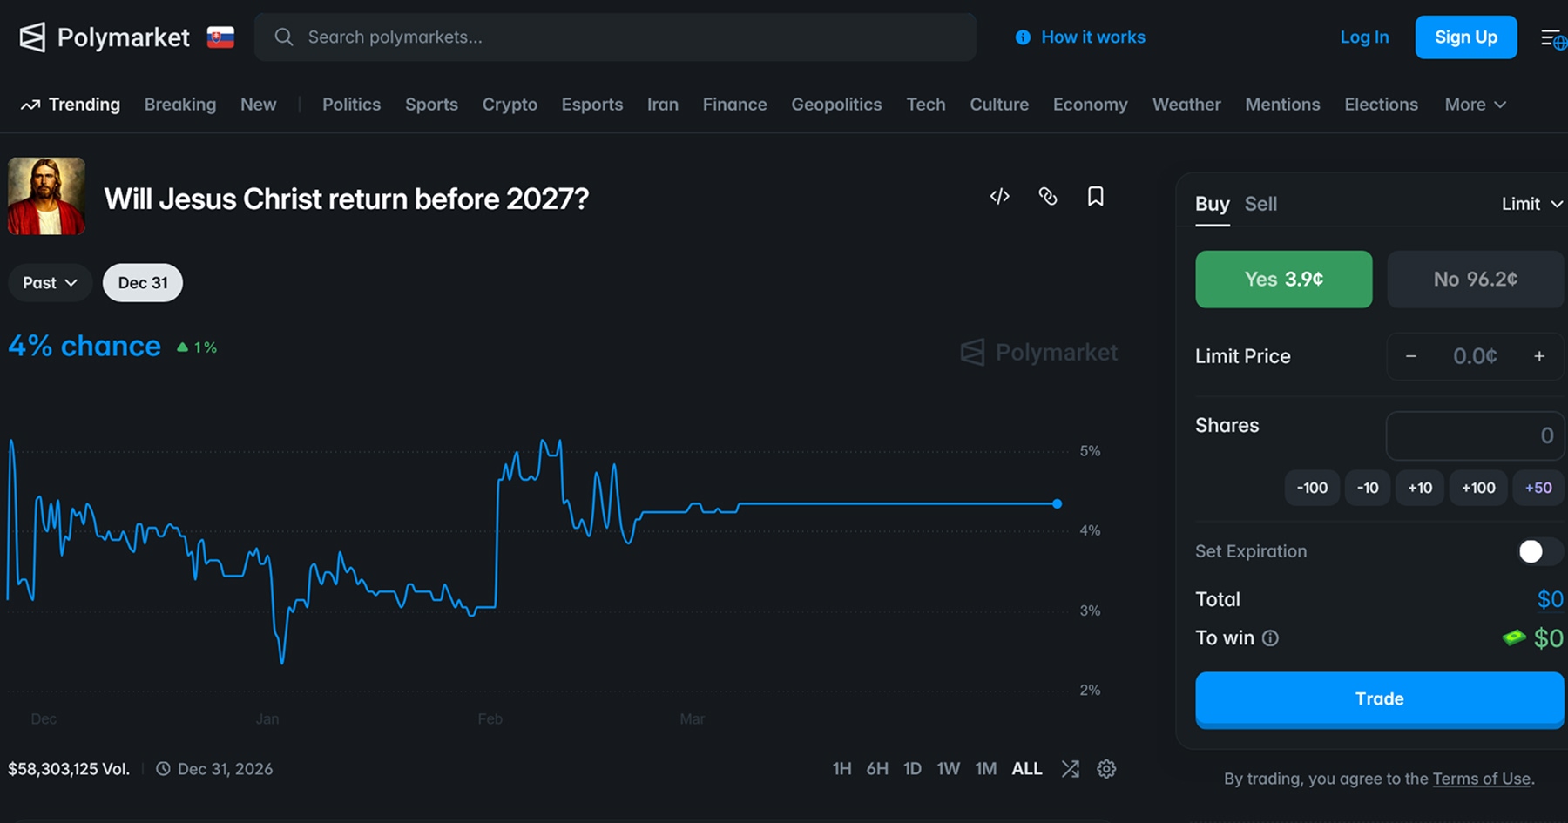Increase limit price with plus button
Image resolution: width=1568 pixels, height=823 pixels.
pos(1539,356)
